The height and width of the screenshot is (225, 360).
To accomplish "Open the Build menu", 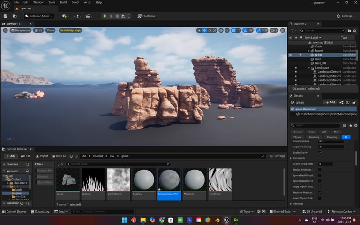I will click(63, 2).
